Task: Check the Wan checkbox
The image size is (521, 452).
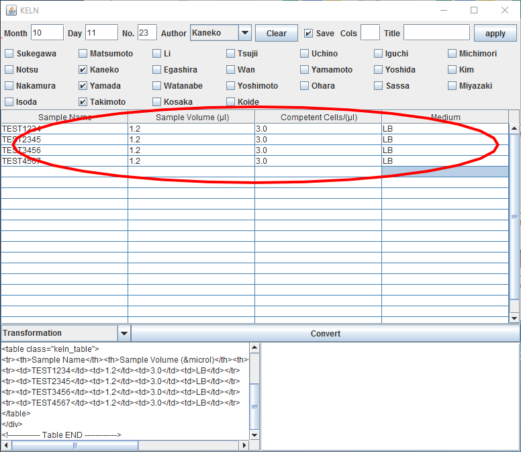Action: pos(230,69)
